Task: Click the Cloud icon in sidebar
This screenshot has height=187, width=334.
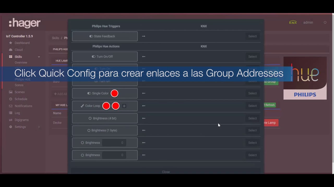Action: tap(10, 50)
